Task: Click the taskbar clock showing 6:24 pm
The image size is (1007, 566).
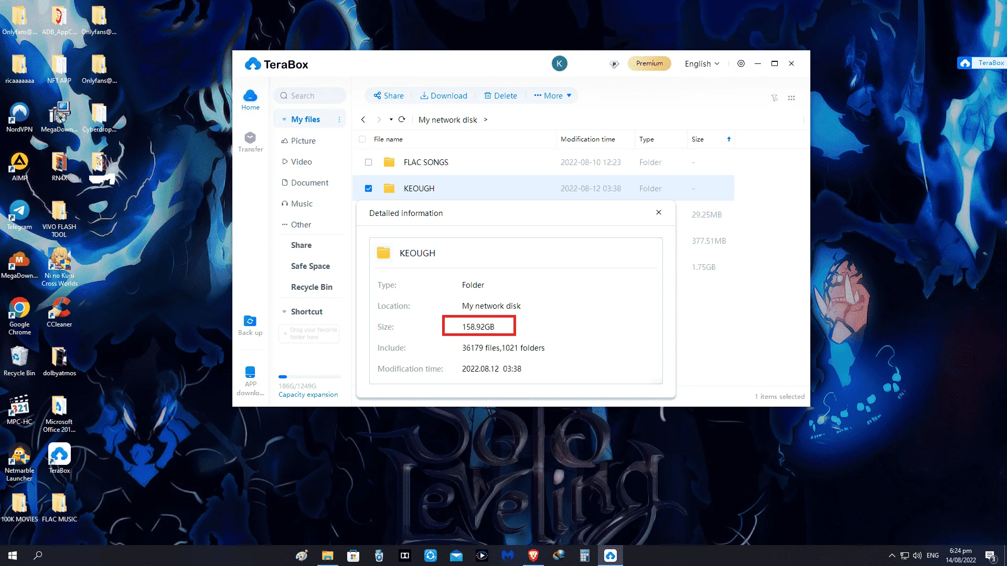Action: [960, 556]
